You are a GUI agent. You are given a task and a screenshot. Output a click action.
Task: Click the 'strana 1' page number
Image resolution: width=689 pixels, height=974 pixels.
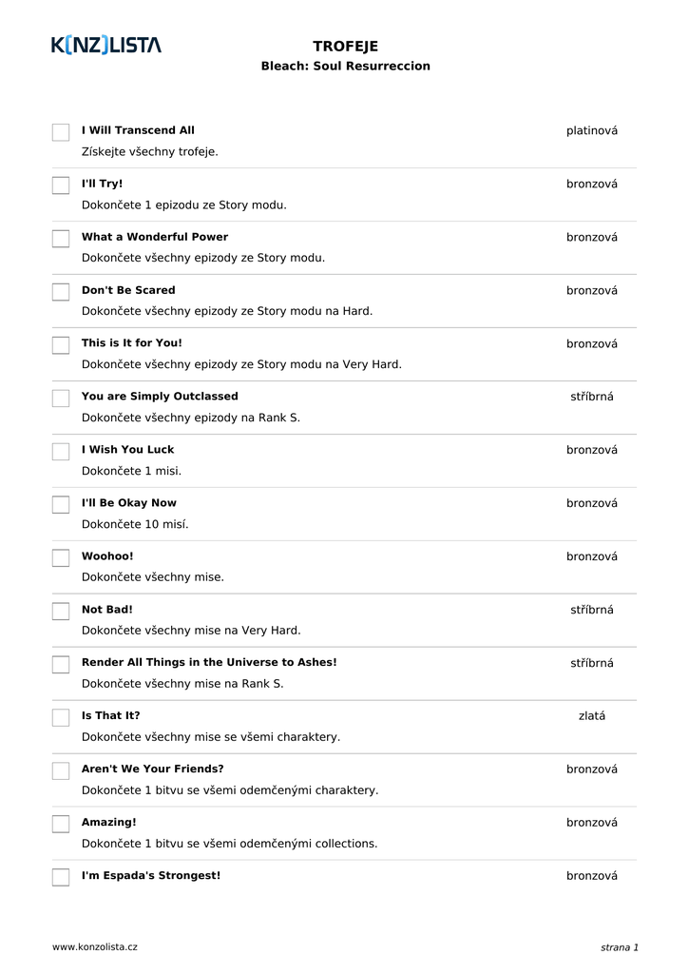[x=619, y=947]
